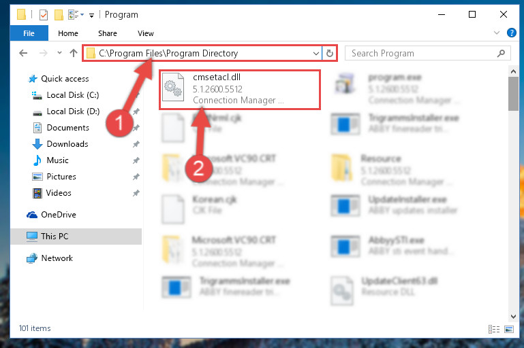Click the New Folder icon in the title bar
The image size is (524, 348).
pos(59,15)
